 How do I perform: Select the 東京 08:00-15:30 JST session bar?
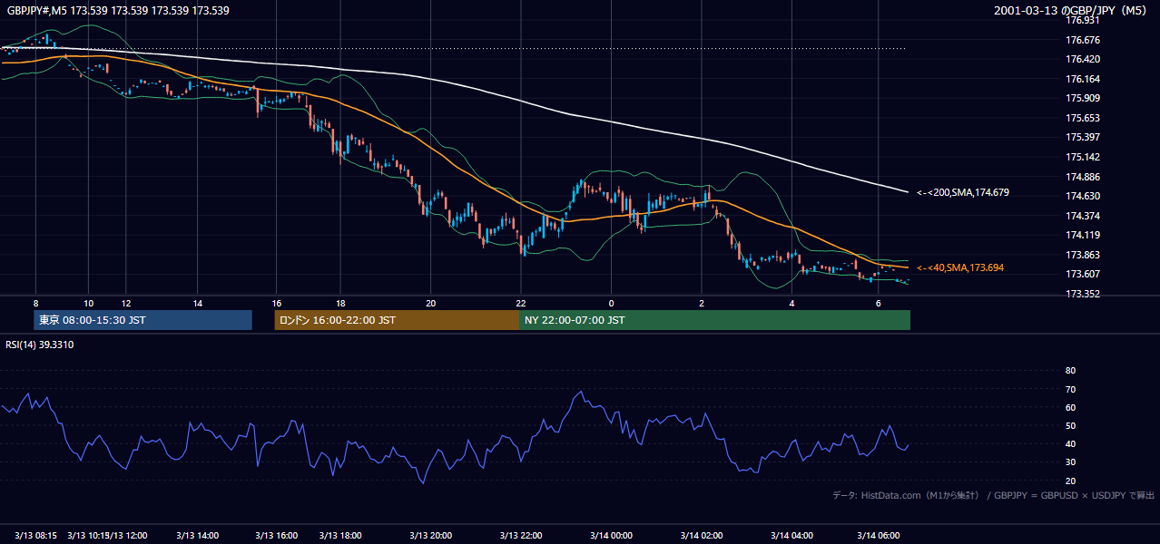(143, 320)
